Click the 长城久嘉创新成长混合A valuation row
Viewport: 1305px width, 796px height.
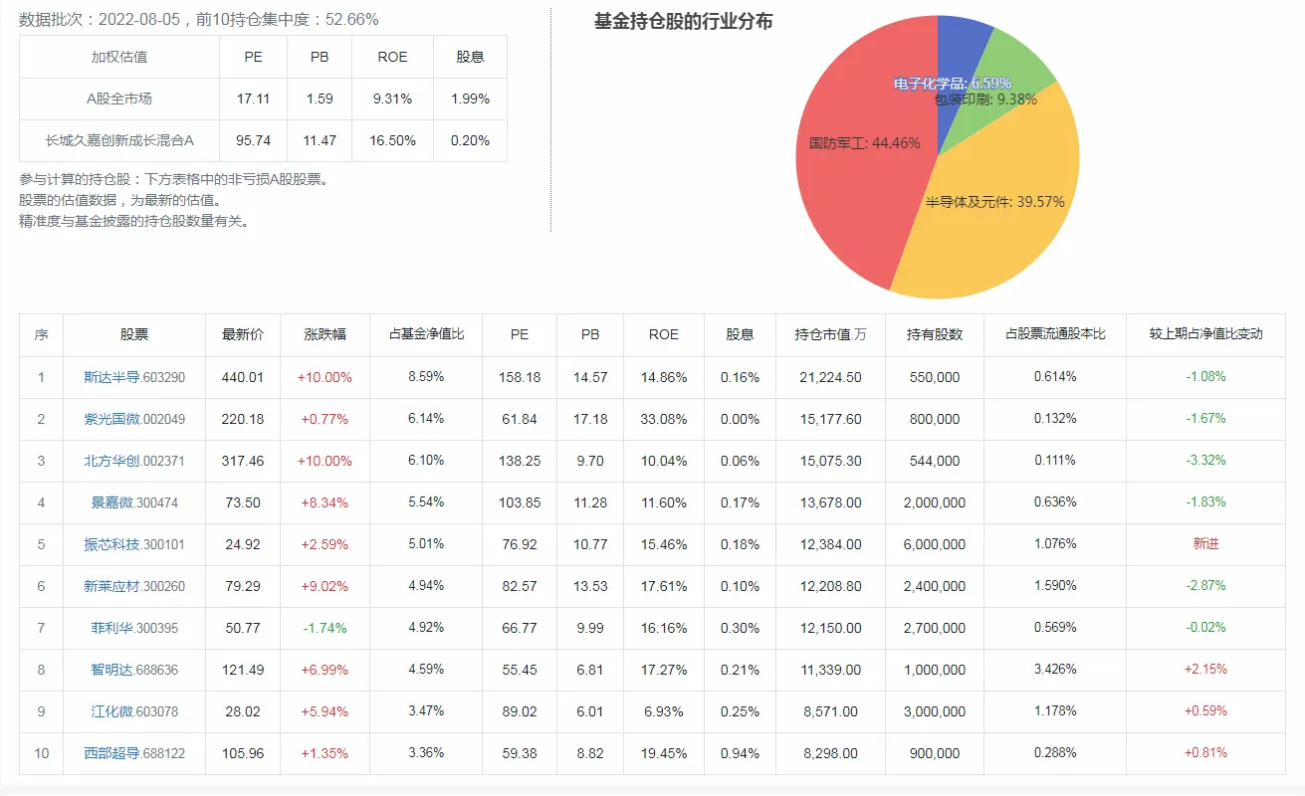[263, 140]
